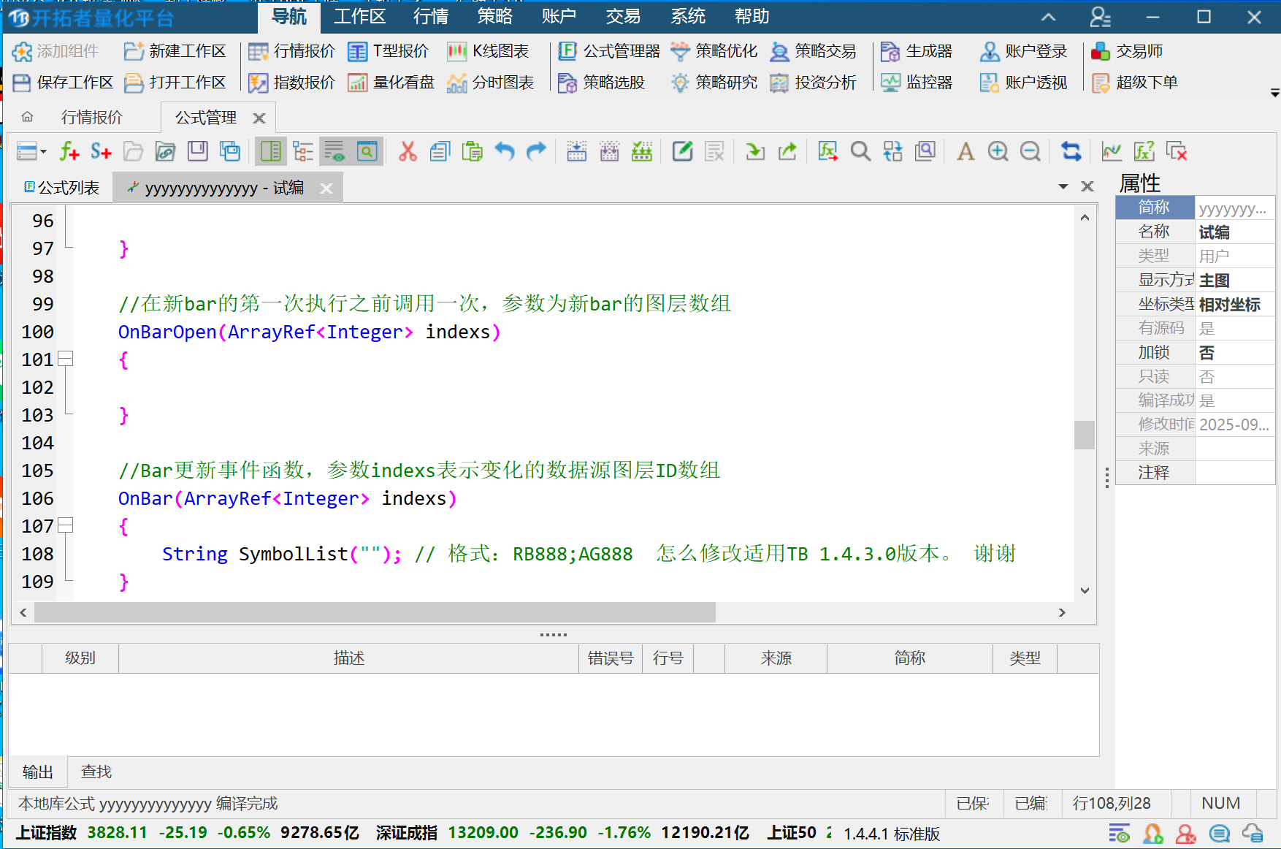Screen dimensions: 1281x849
Task: Open the view list dropdown arrow
Action: pyautogui.click(x=42, y=151)
